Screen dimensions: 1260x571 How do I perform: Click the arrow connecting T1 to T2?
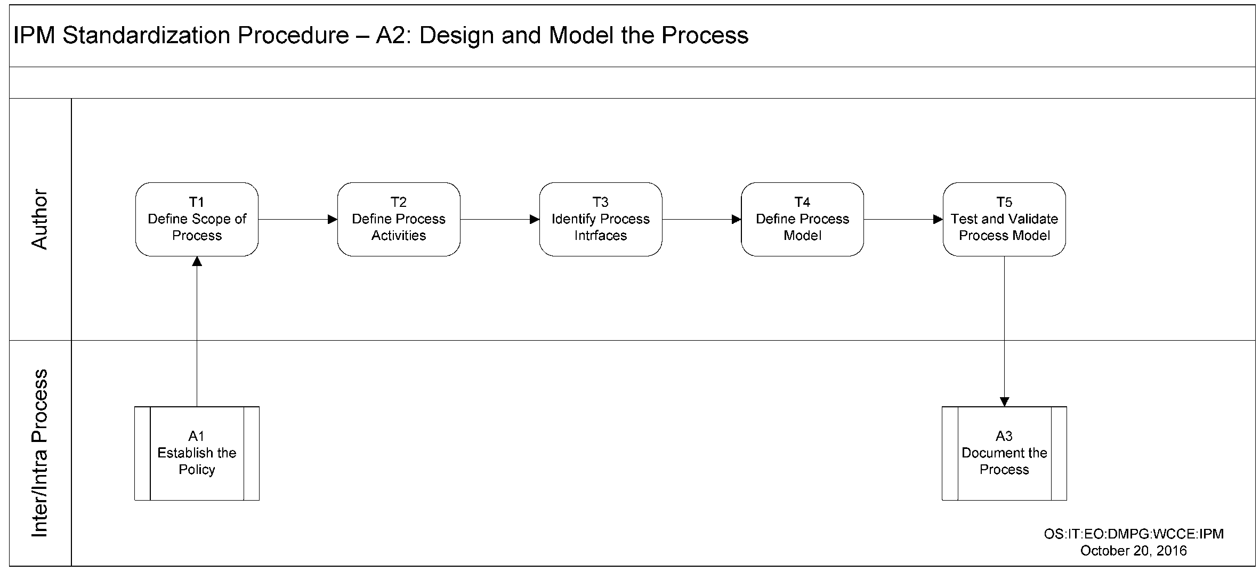click(297, 219)
